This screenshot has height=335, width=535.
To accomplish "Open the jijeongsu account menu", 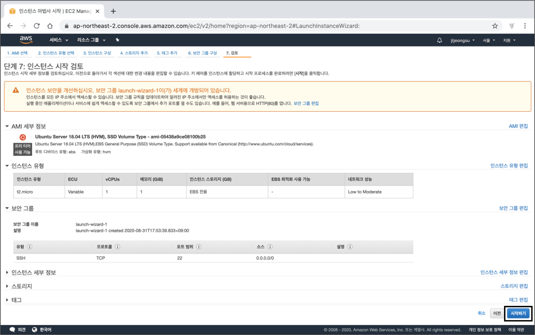I will [462, 40].
